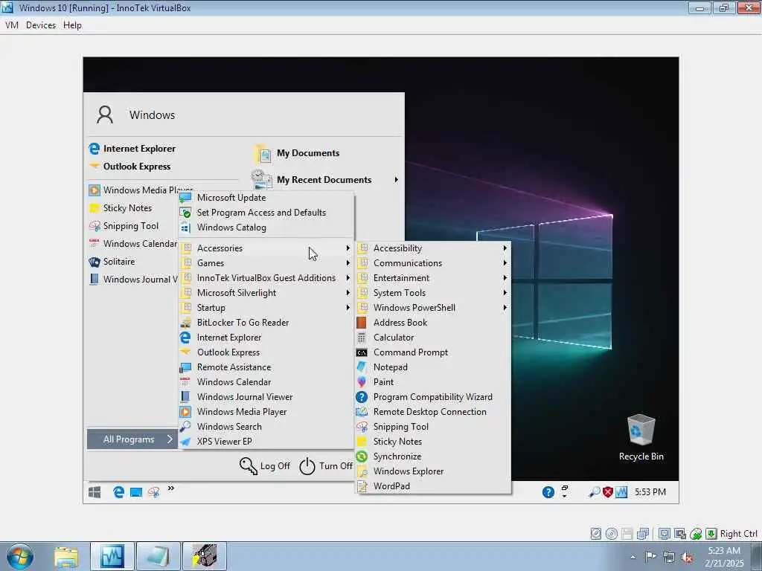Open Windows Catalog entry
Viewport: 762px width, 571px height.
(266, 228)
